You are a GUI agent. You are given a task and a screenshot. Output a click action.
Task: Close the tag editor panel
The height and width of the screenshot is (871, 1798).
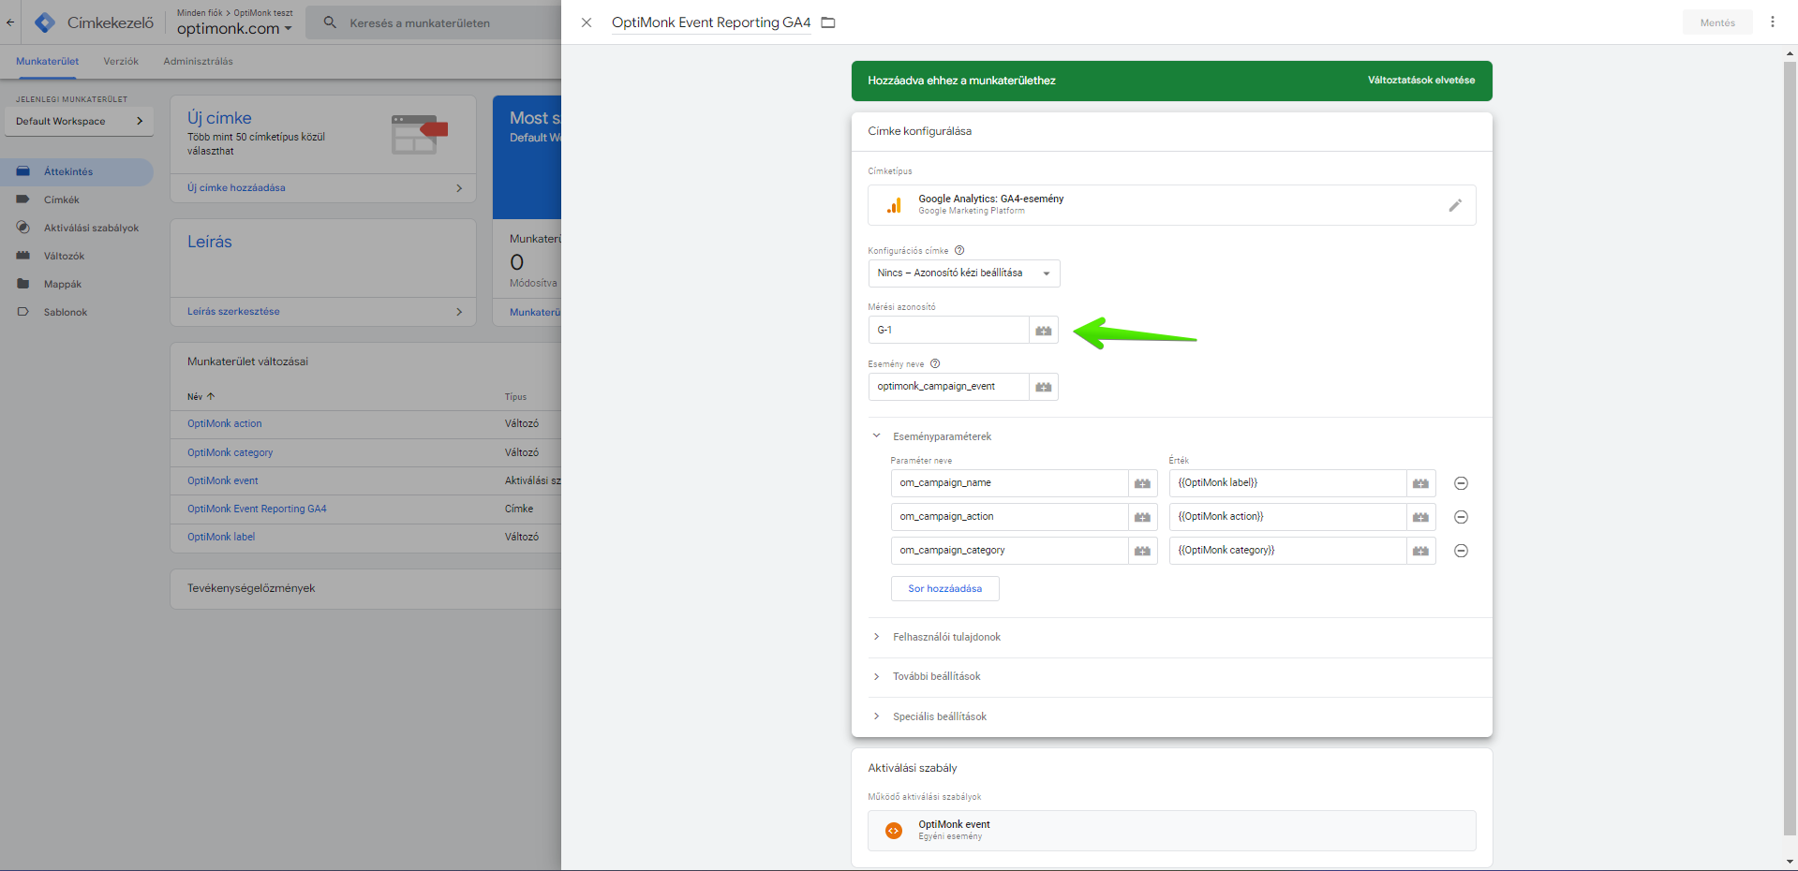pos(587,22)
